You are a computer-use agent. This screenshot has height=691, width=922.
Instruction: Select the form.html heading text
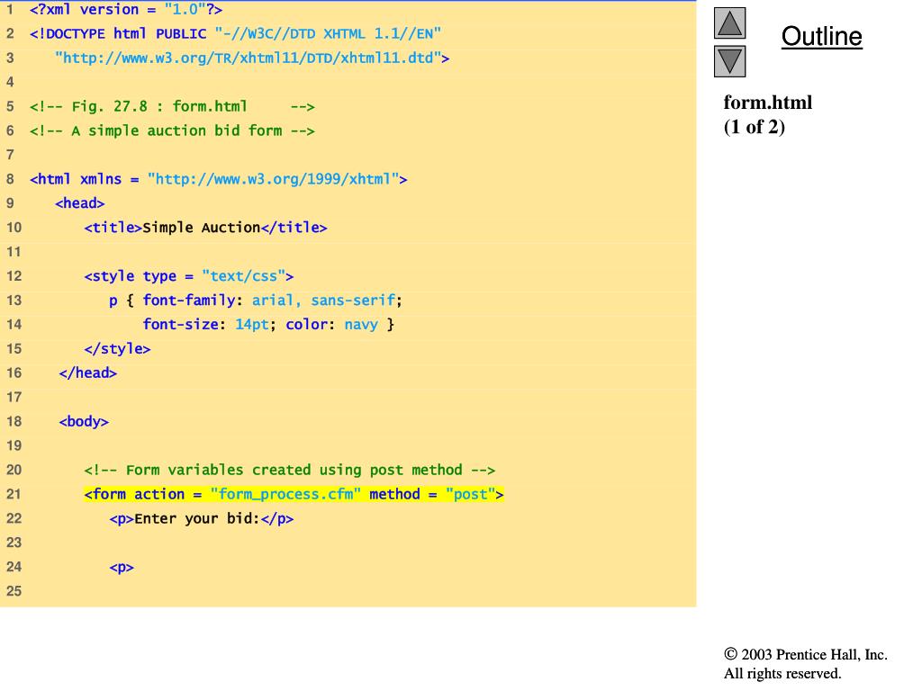(767, 103)
